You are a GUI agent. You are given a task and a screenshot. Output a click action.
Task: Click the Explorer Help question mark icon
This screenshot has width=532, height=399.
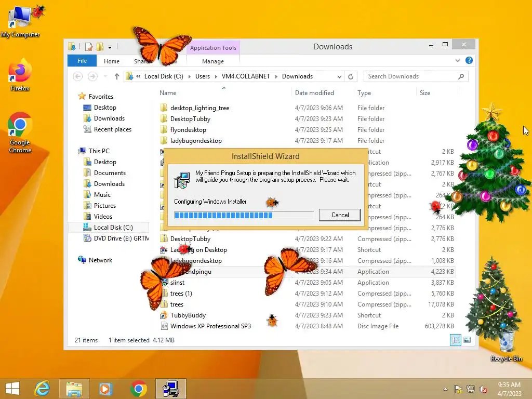pos(469,60)
